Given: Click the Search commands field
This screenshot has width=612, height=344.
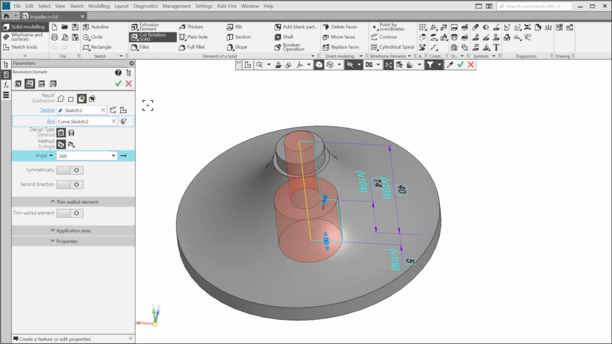Looking at the screenshot, I should pyautogui.click(x=552, y=6).
